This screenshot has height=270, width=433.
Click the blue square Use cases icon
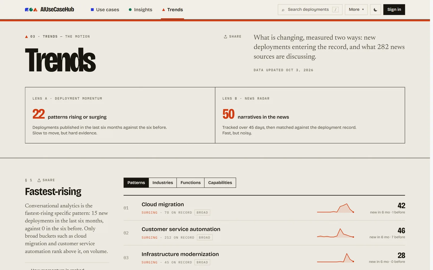[92, 9]
